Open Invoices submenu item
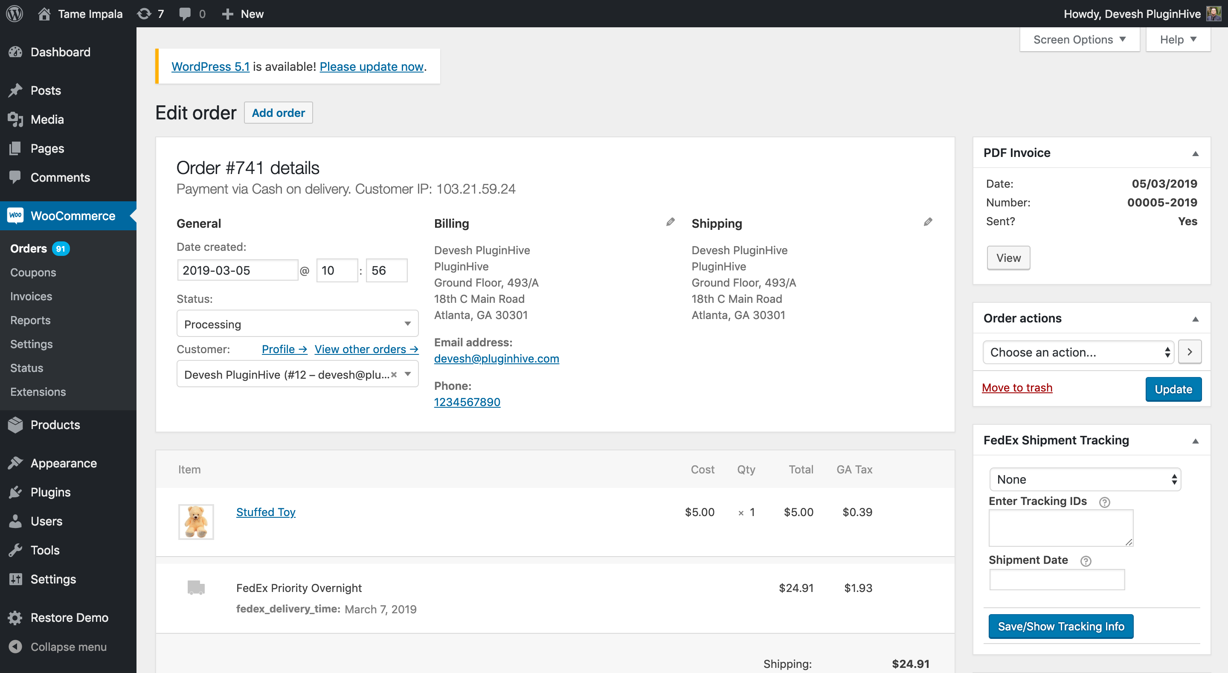Screen dimensions: 1228x673 (x=32, y=296)
